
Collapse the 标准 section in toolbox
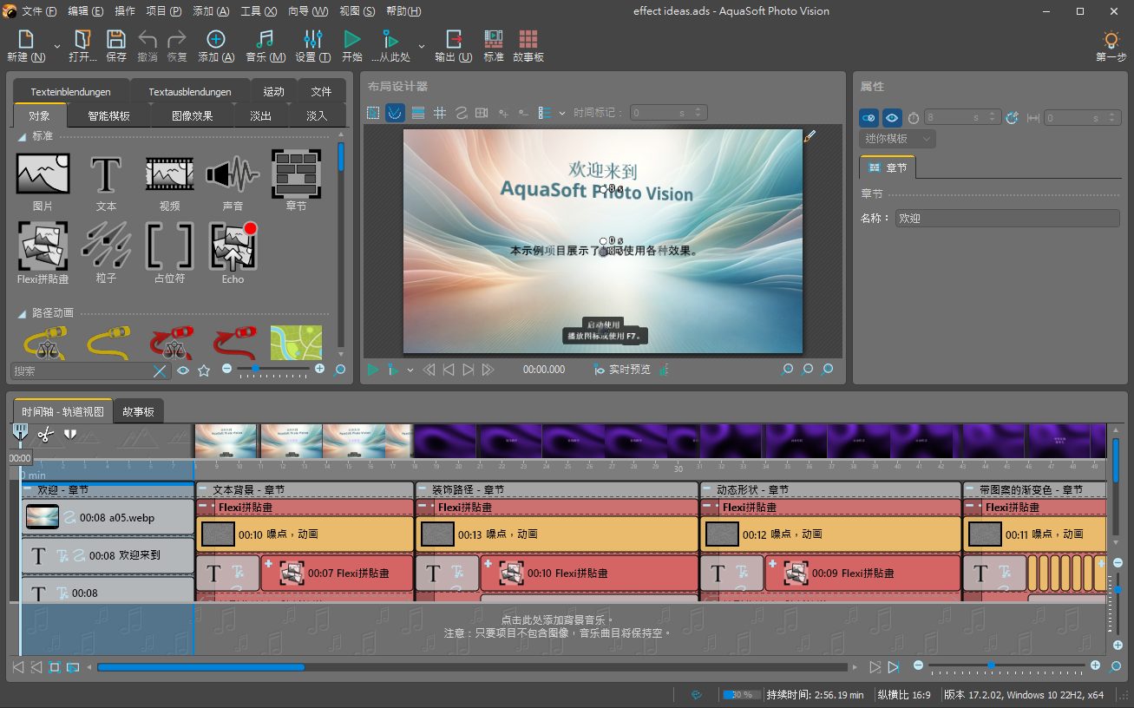click(x=23, y=136)
